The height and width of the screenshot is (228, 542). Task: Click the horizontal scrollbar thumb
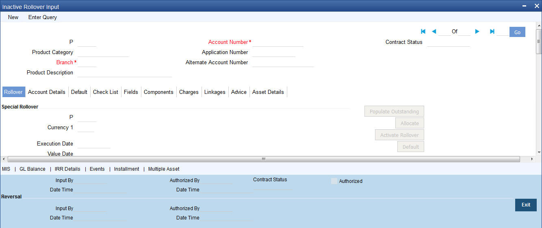(x=263, y=159)
